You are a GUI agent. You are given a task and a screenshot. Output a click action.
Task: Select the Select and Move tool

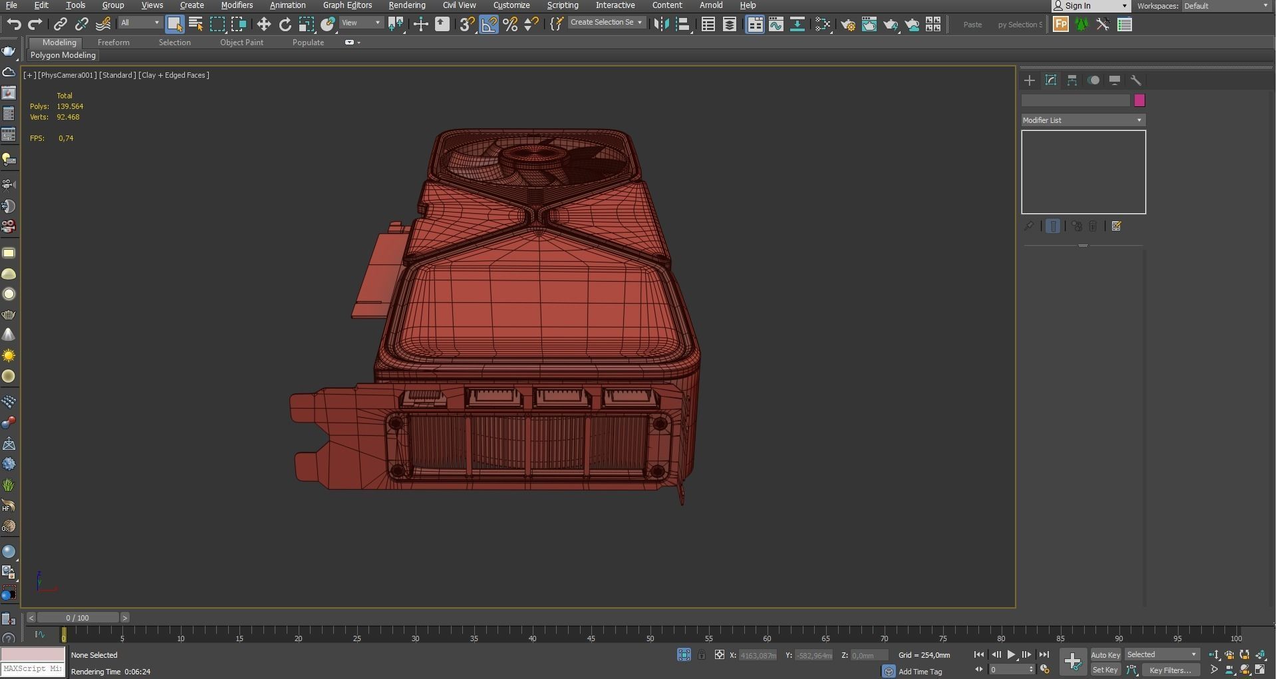click(263, 25)
